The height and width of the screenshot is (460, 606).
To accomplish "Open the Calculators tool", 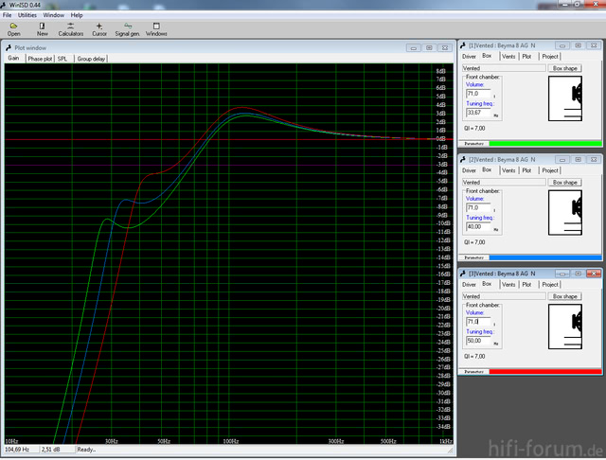I will (71, 29).
